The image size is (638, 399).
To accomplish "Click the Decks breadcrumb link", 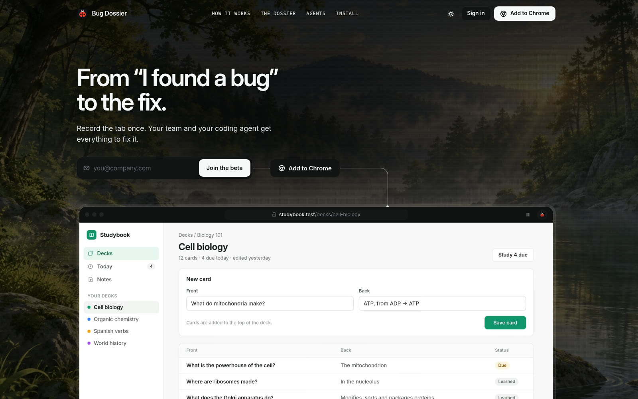I will pyautogui.click(x=185, y=235).
